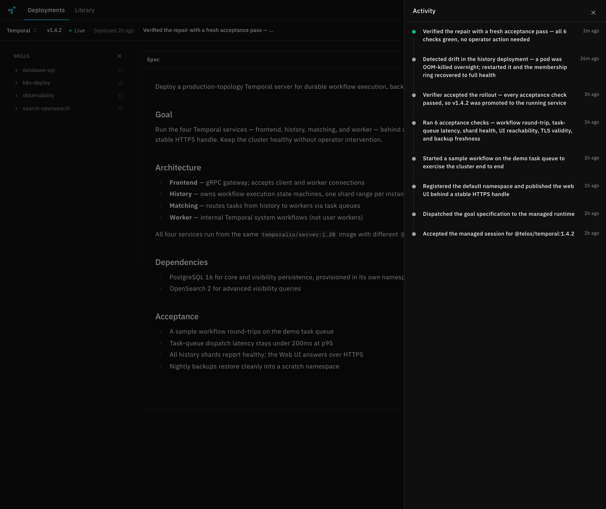
Task: Click the 'Deployed 2h ago' label
Action: pyautogui.click(x=114, y=31)
